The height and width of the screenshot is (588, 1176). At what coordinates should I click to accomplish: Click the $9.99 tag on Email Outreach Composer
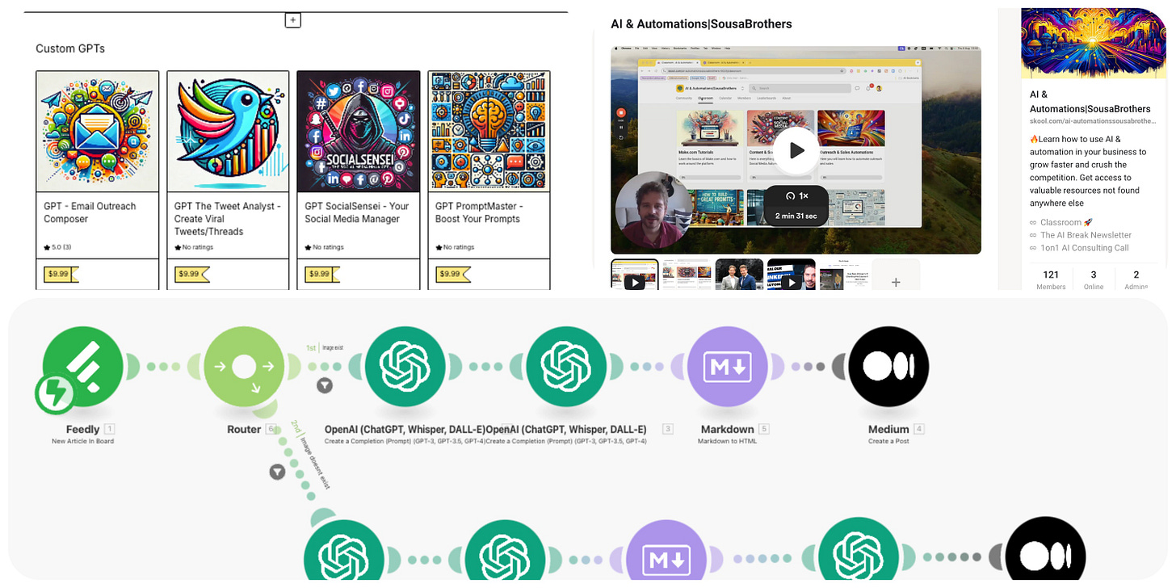(61, 274)
